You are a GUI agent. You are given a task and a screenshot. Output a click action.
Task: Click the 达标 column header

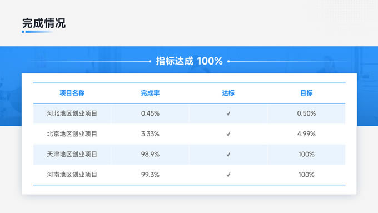pyautogui.click(x=228, y=93)
